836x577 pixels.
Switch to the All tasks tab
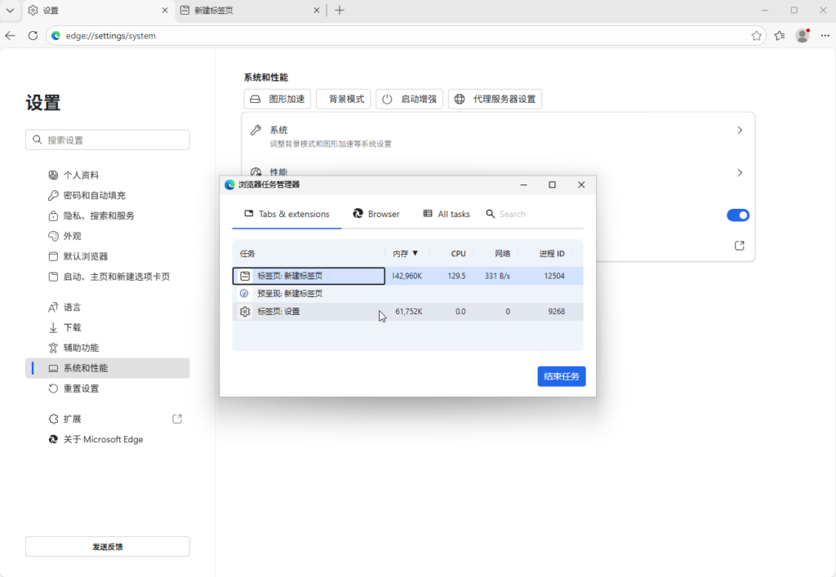tap(447, 214)
